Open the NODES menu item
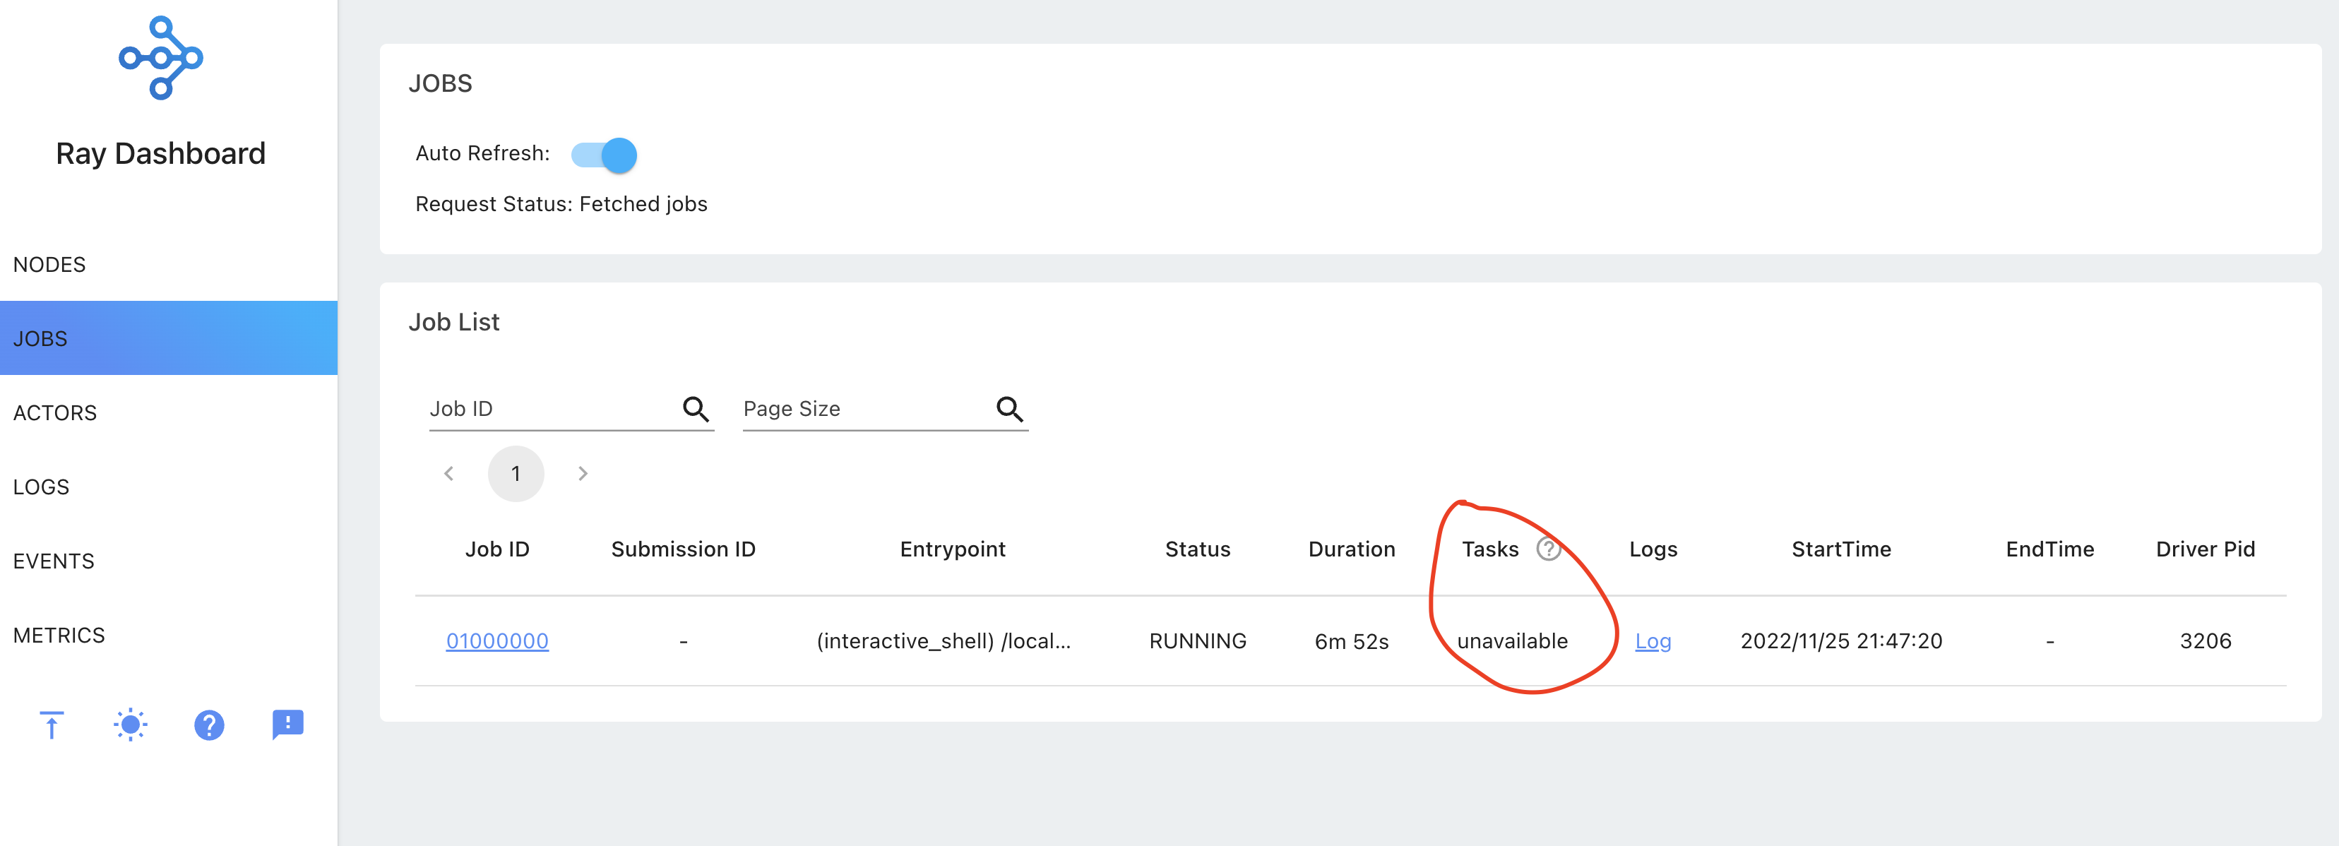 pos(169,264)
